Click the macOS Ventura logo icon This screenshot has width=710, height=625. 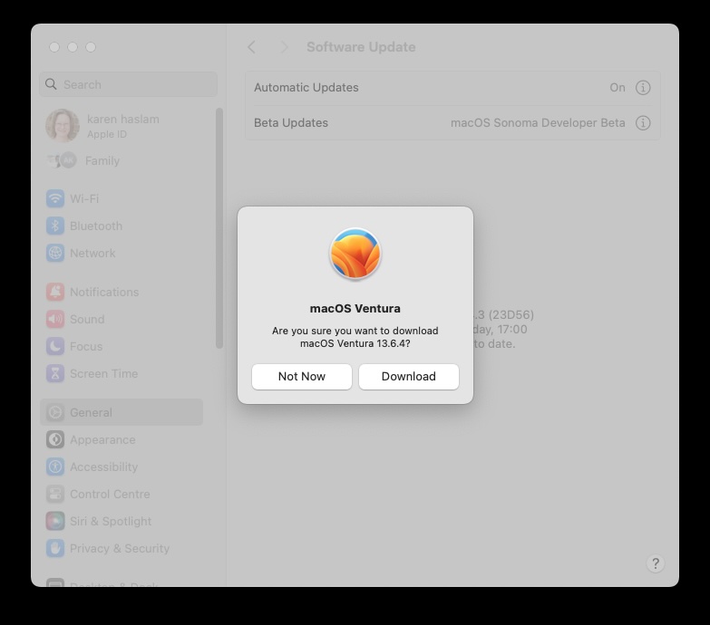click(x=355, y=254)
